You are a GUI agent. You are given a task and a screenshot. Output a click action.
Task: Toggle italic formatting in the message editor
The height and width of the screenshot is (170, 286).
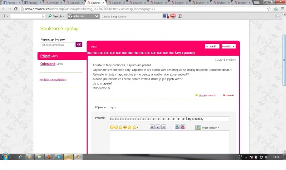point(158,127)
